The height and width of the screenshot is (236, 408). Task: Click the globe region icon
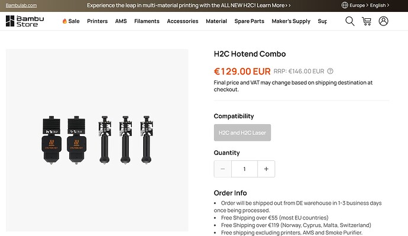coord(345,5)
